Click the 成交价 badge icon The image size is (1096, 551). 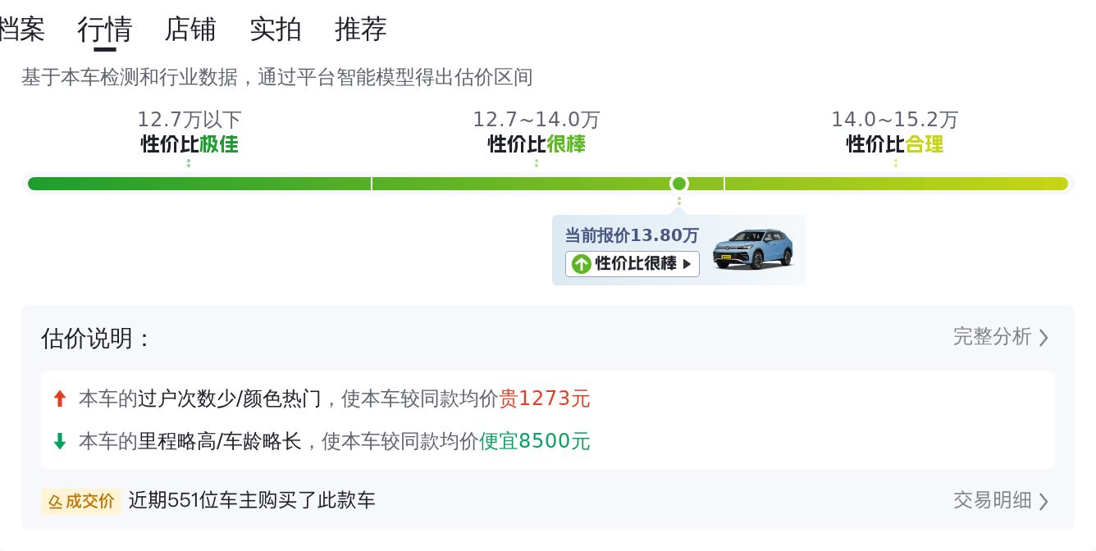81,501
